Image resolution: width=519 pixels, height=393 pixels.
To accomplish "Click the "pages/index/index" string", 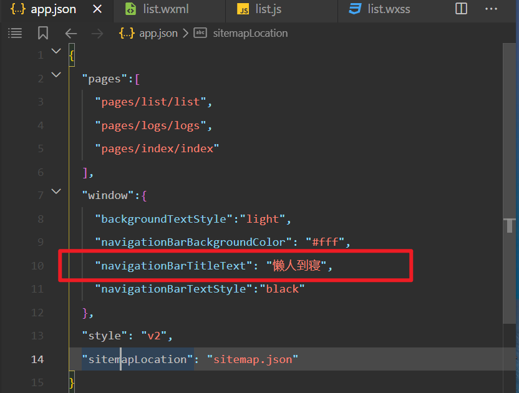I will (x=157, y=148).
